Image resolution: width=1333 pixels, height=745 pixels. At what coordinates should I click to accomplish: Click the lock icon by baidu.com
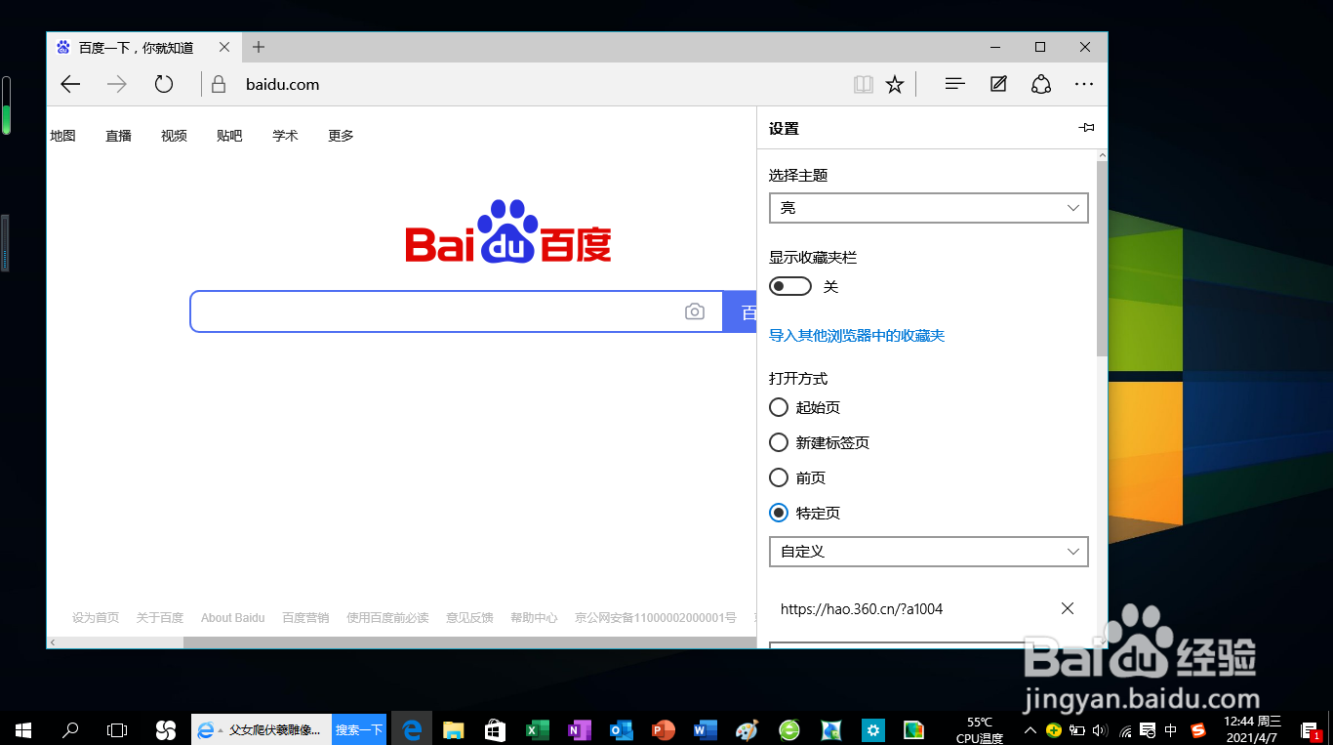[219, 85]
